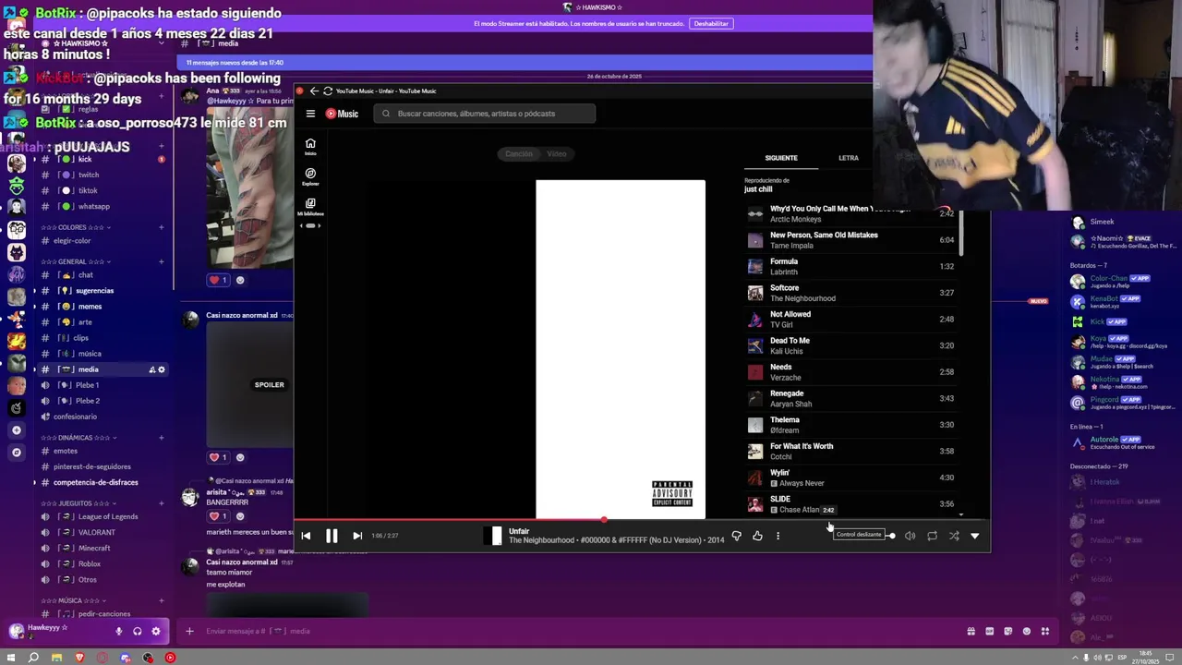Viewport: 1182px width, 665px height.
Task: Open media channel settings gear
Action: tap(162, 369)
